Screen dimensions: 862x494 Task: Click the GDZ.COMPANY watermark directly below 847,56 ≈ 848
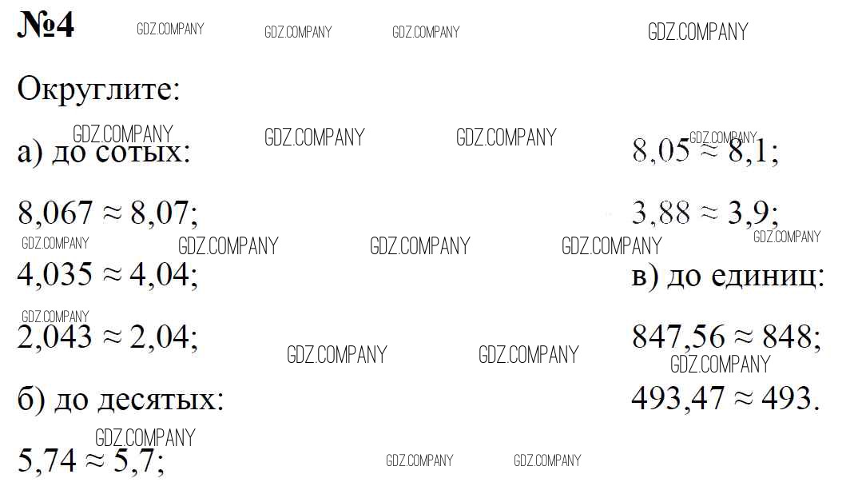[x=720, y=365]
